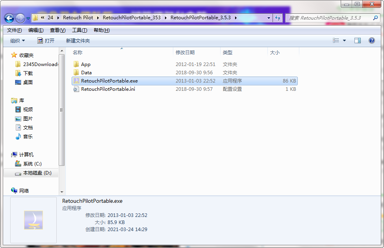
Task: Click the folder icon in address bar
Action: coord(35,18)
